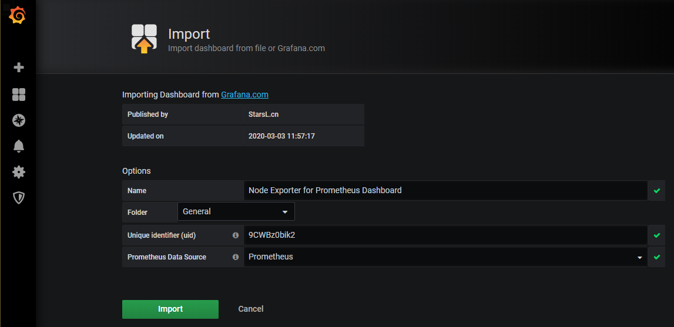
Task: Click the Folder label
Action: 137,212
